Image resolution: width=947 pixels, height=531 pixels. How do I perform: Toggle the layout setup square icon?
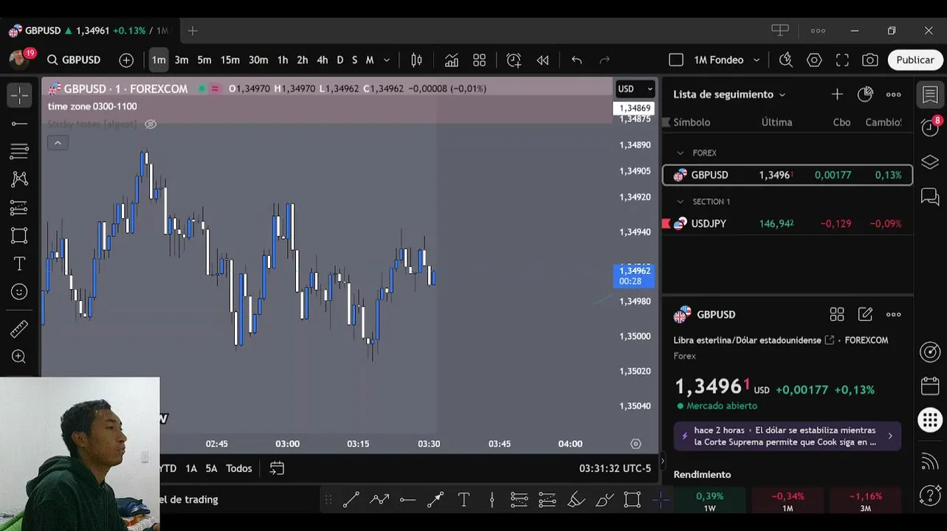pyautogui.click(x=675, y=60)
